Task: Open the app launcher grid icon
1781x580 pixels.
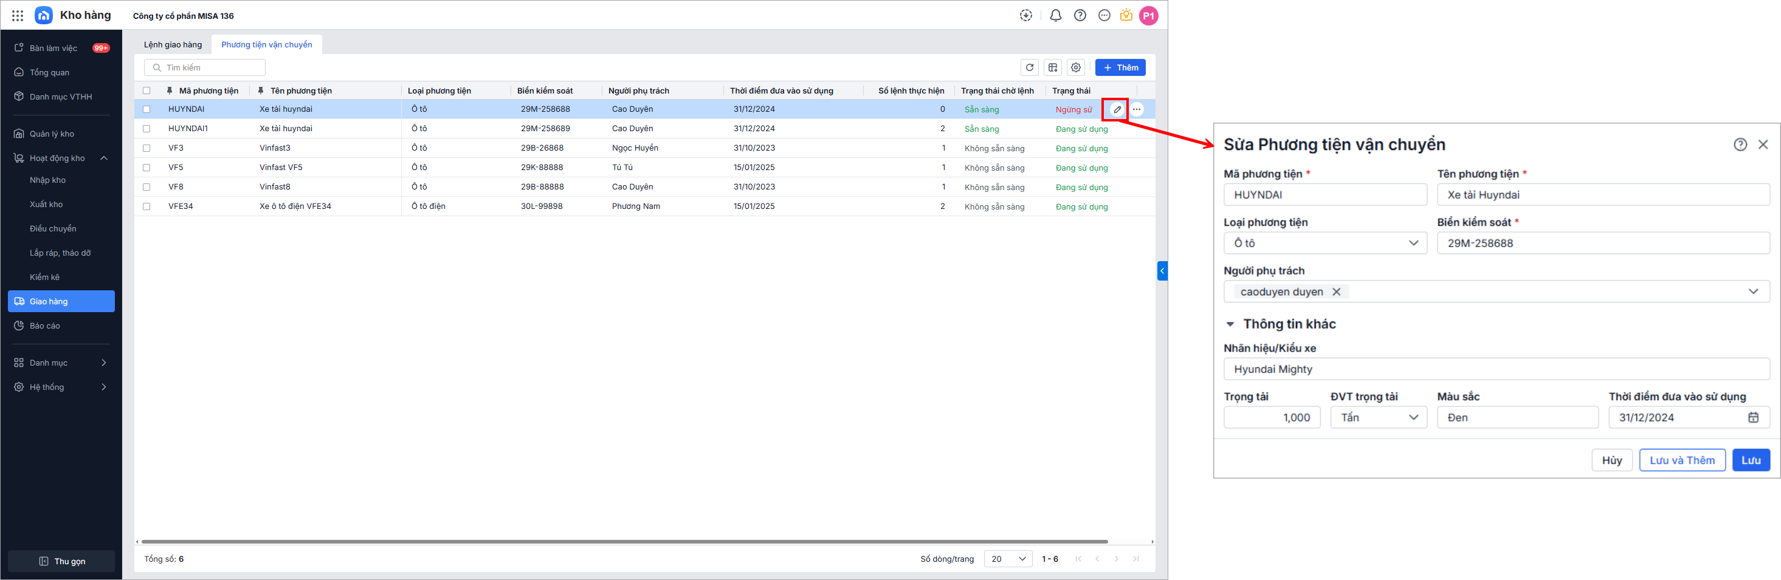Action: click(18, 16)
